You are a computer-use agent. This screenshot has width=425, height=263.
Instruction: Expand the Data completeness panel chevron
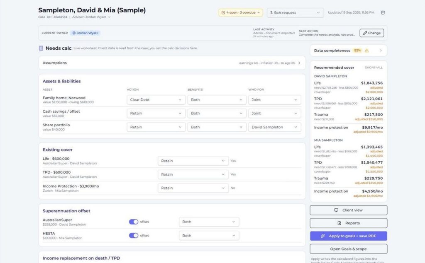tap(381, 51)
